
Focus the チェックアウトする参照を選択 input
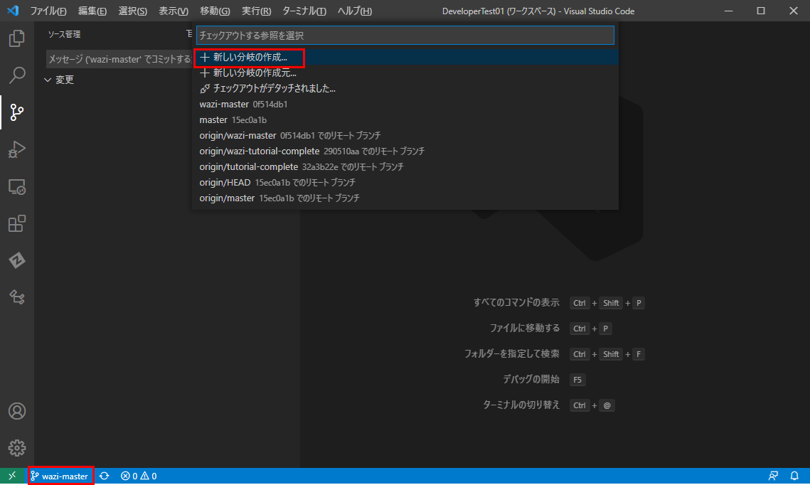[x=405, y=35]
